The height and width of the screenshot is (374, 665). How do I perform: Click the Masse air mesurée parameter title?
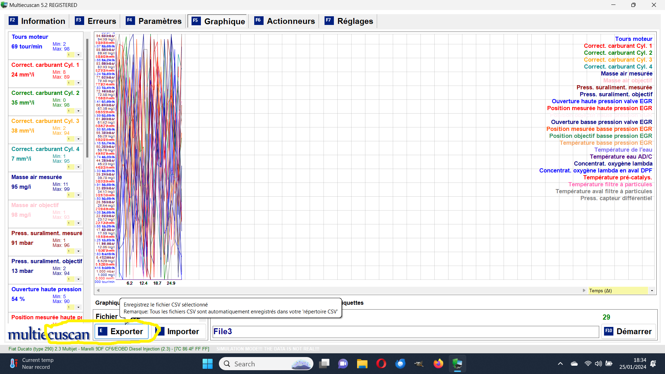(x=36, y=177)
